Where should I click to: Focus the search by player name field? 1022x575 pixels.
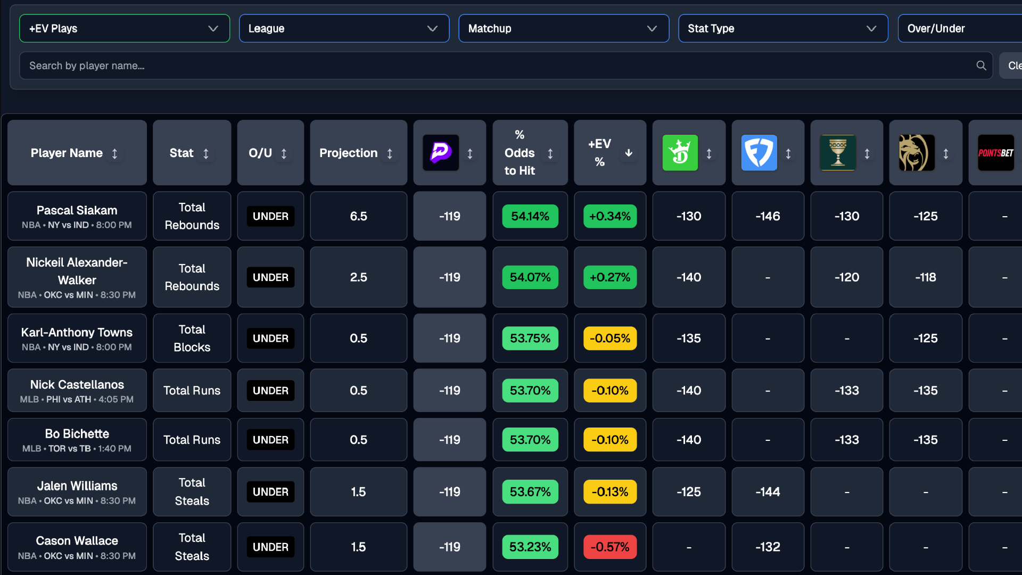(x=506, y=65)
